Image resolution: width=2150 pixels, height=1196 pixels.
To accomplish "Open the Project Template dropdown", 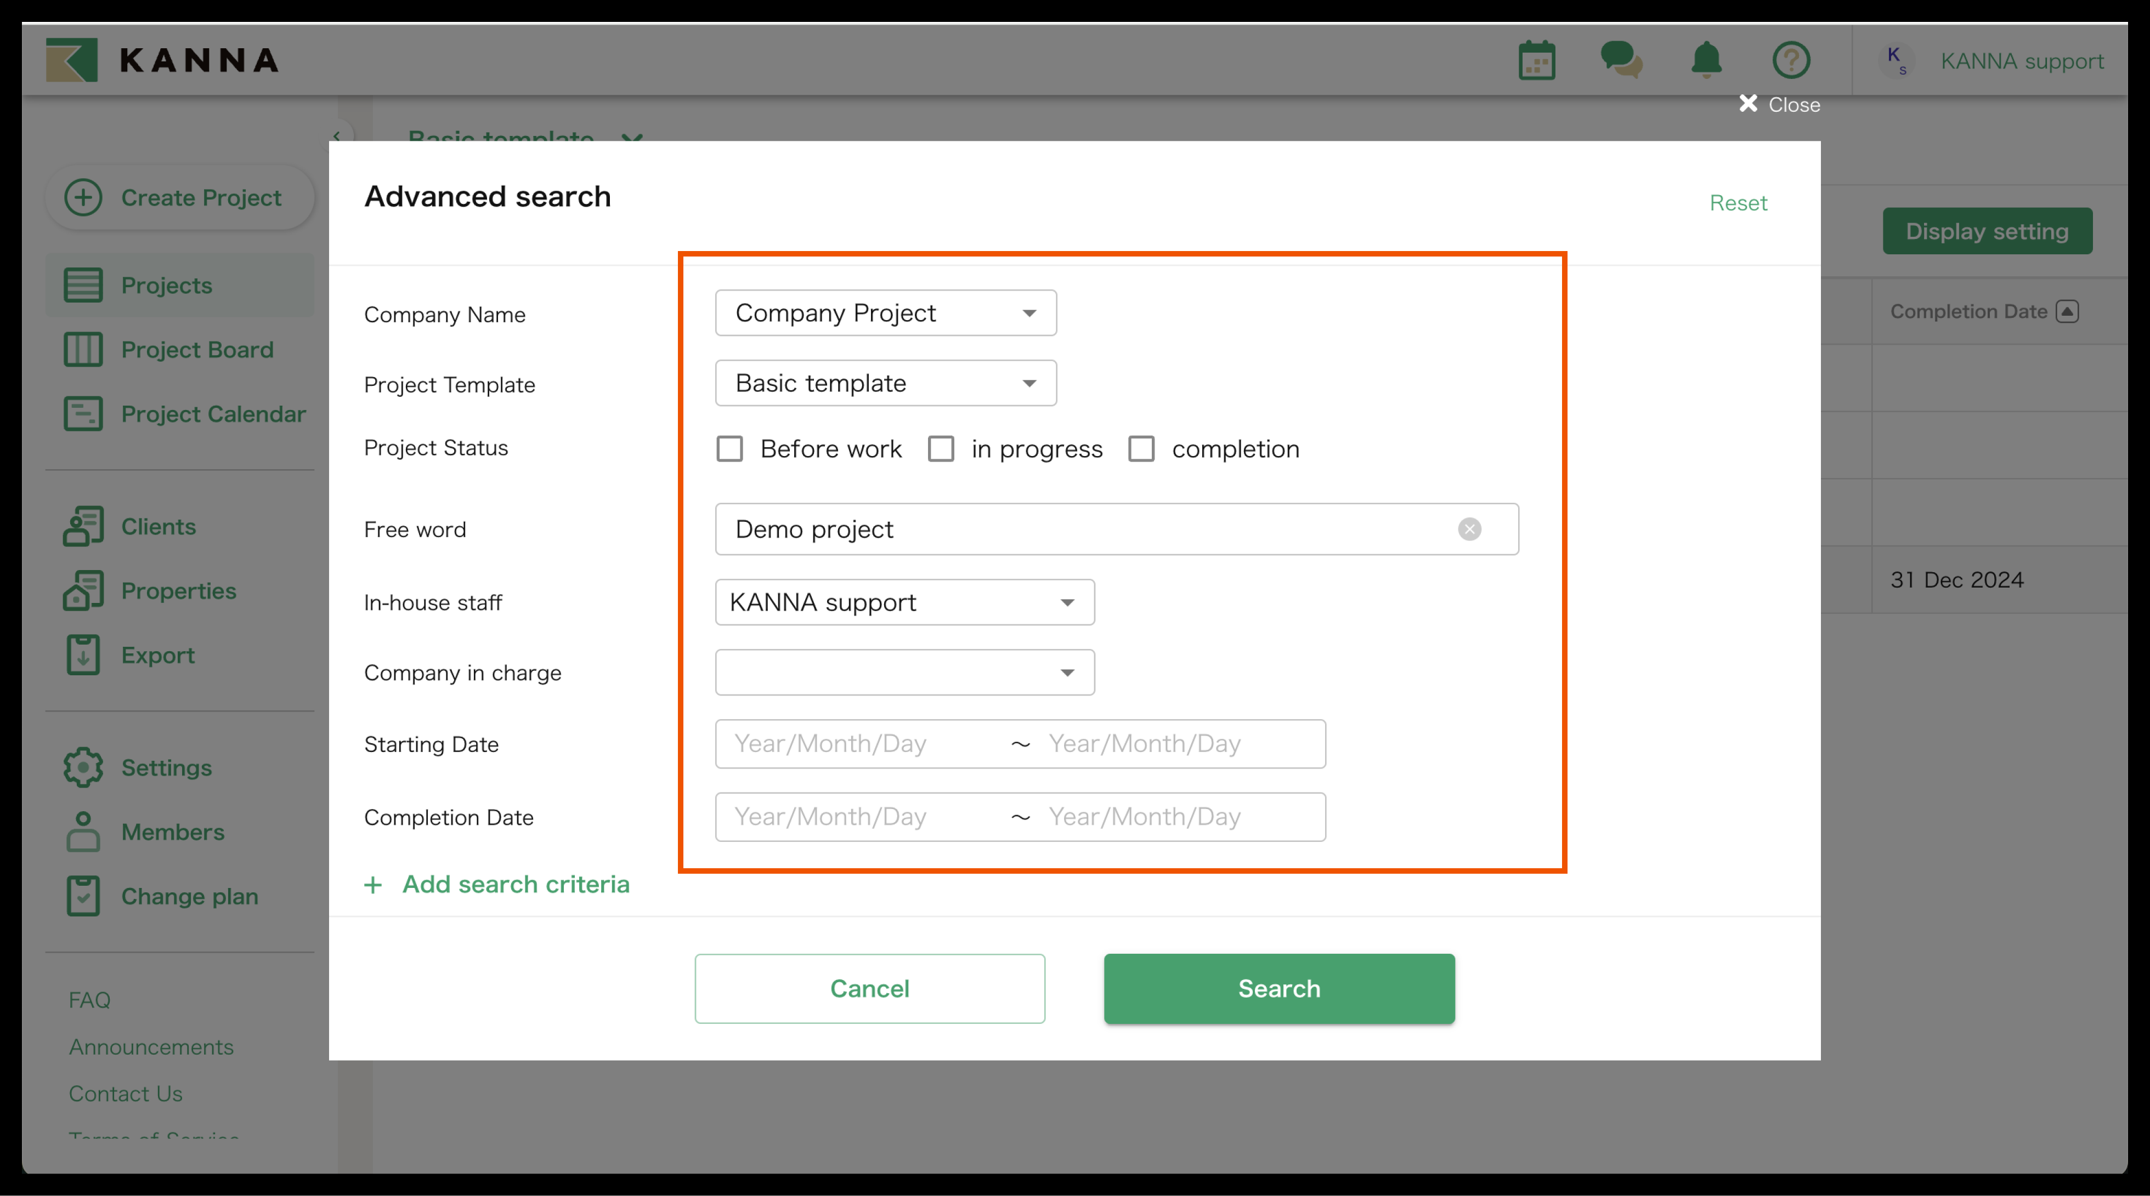I will [886, 383].
